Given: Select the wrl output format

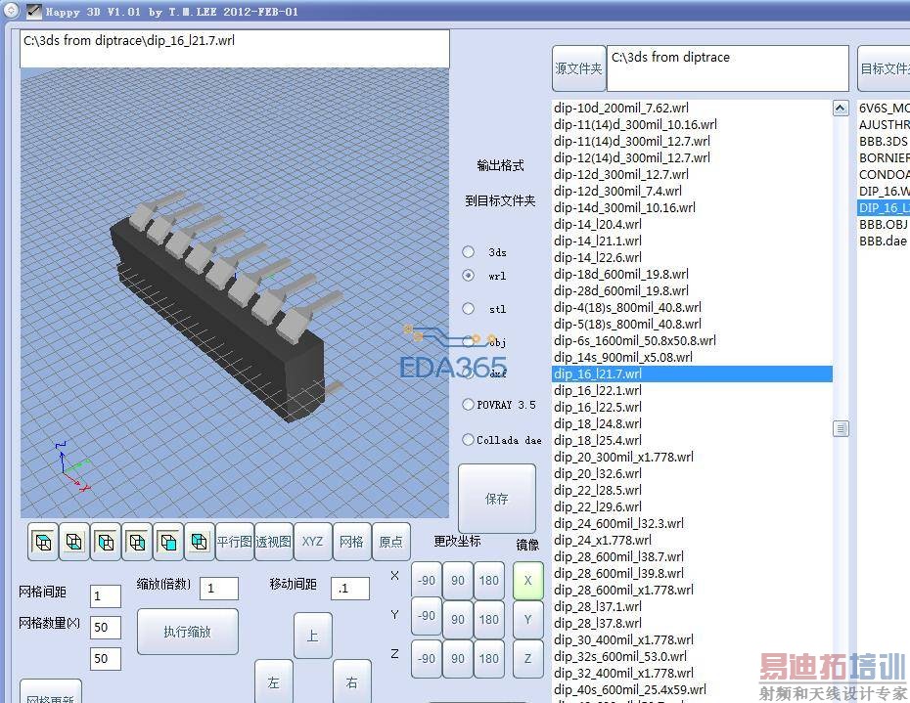Looking at the screenshot, I should [x=469, y=276].
